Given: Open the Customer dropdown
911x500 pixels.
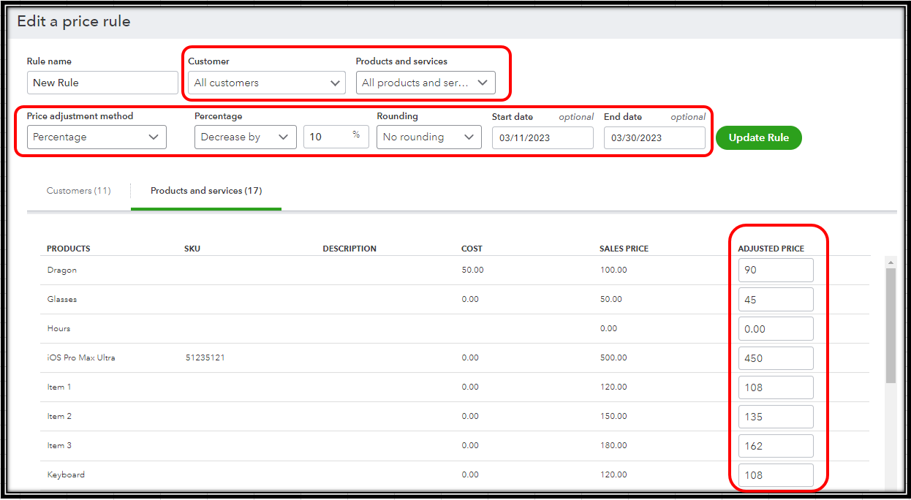Looking at the screenshot, I should coord(266,83).
